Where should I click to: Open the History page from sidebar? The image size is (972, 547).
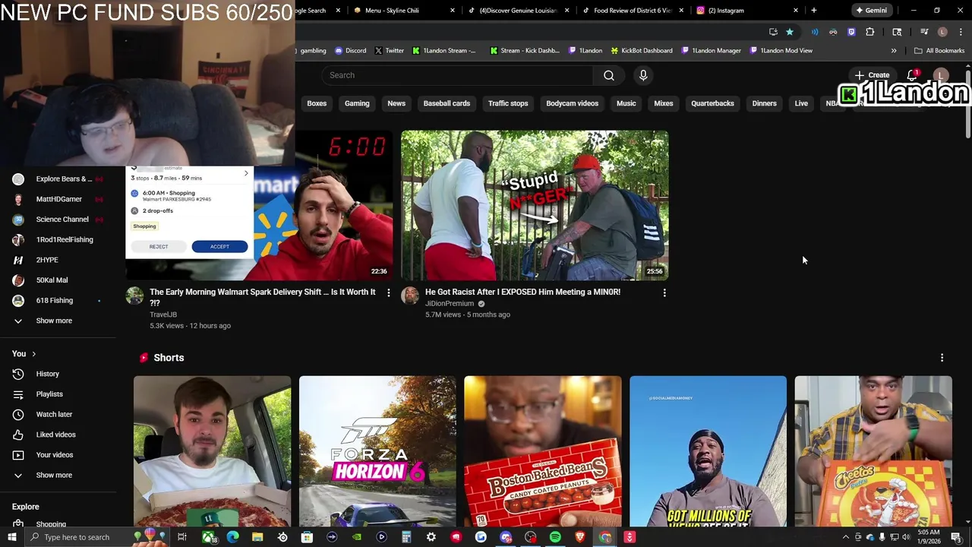tap(47, 374)
